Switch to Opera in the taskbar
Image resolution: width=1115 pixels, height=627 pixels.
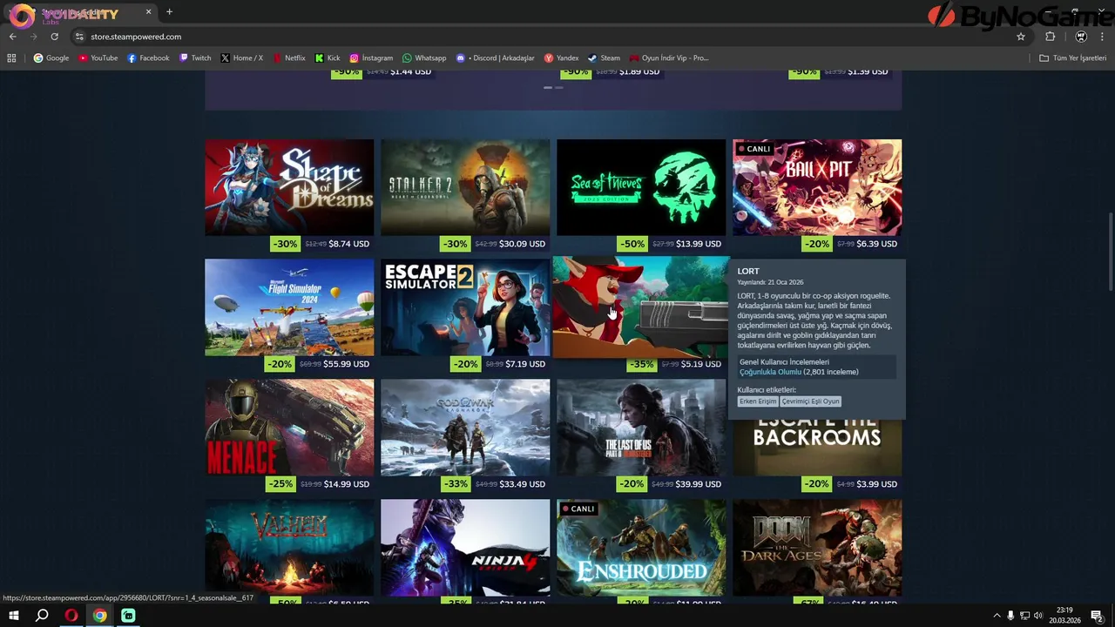click(71, 616)
